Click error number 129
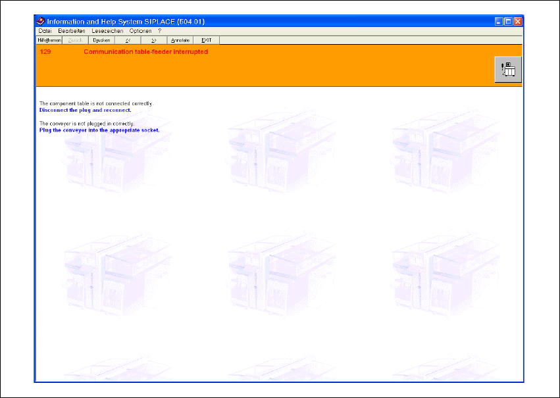560x398 pixels. tap(45, 52)
